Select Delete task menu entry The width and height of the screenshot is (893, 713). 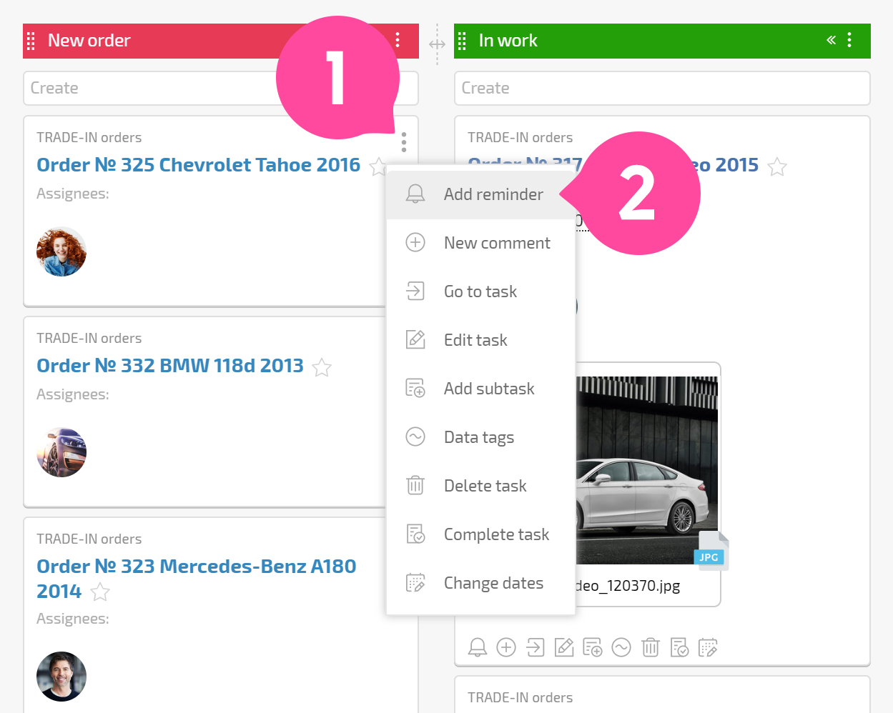[480, 486]
